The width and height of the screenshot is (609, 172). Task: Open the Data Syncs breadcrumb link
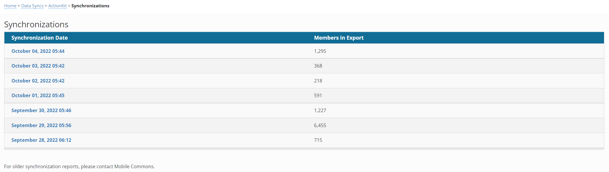coord(32,6)
